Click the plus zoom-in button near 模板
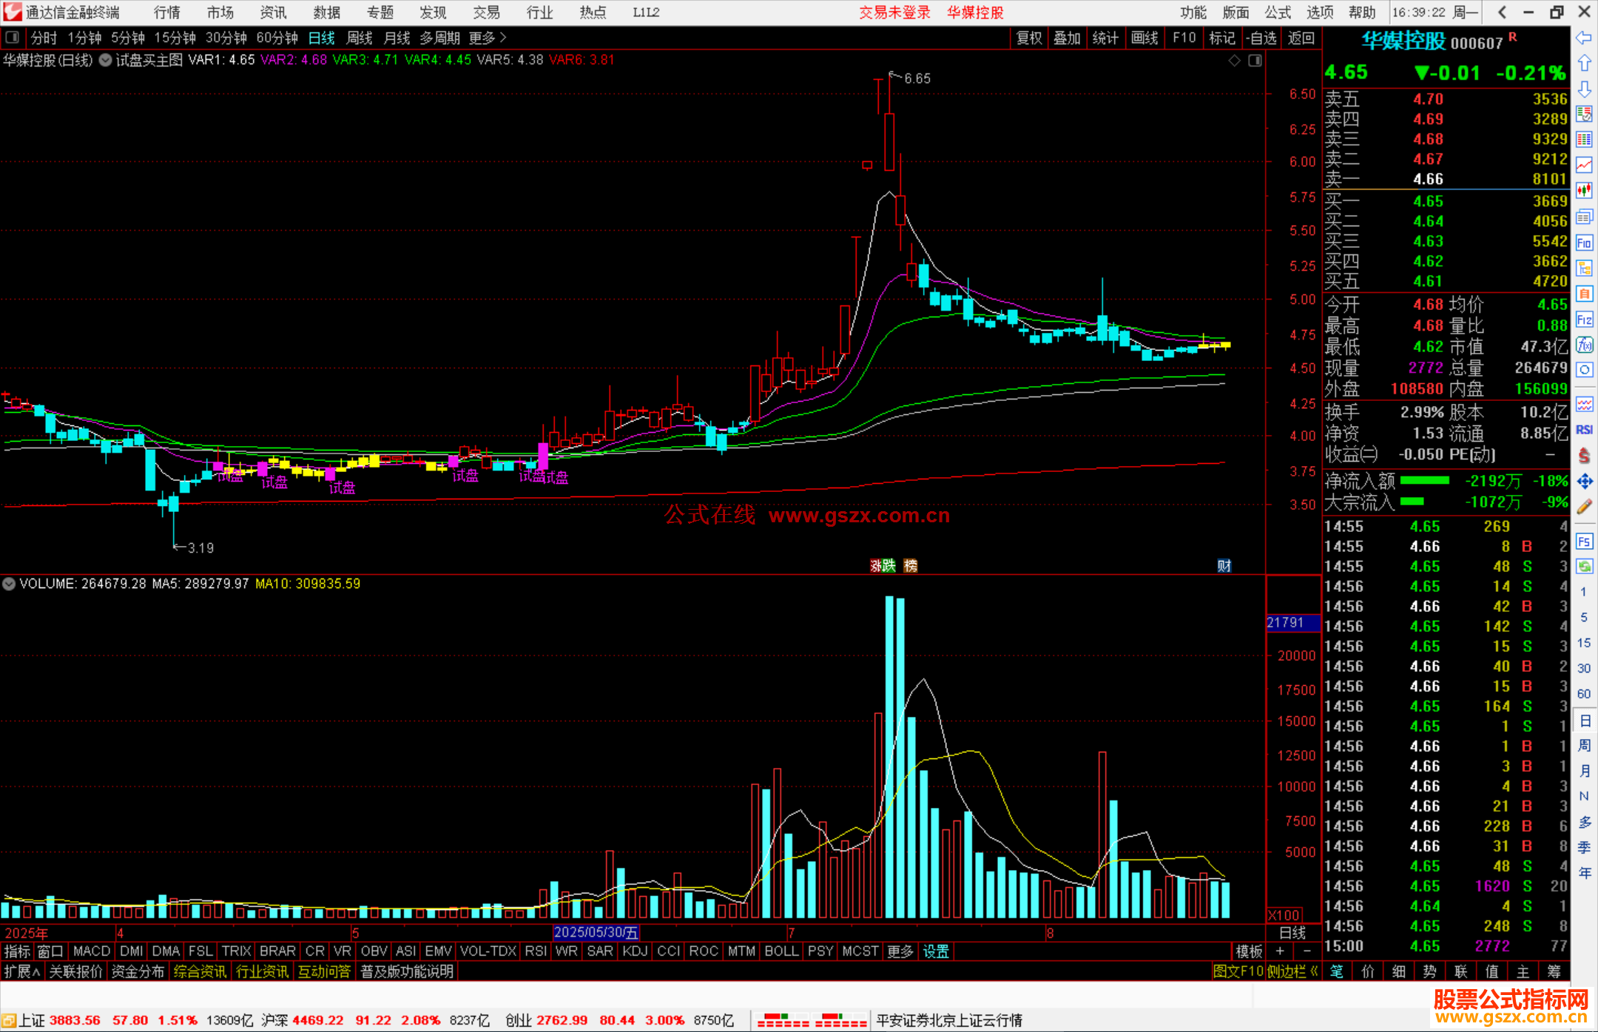This screenshot has width=1598, height=1032. click(1280, 951)
